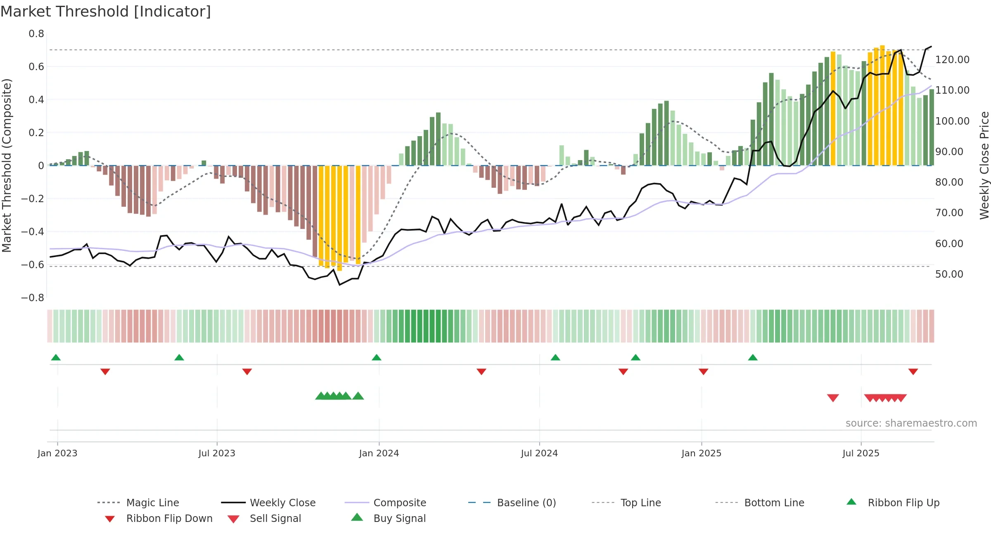Hide the Composite series via legend

pos(385,503)
